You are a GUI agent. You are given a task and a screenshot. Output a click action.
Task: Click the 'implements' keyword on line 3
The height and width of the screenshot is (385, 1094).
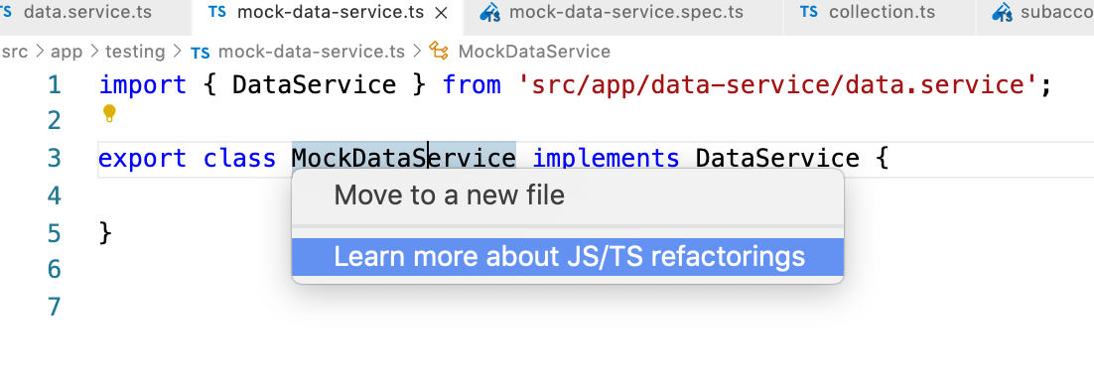click(x=606, y=159)
